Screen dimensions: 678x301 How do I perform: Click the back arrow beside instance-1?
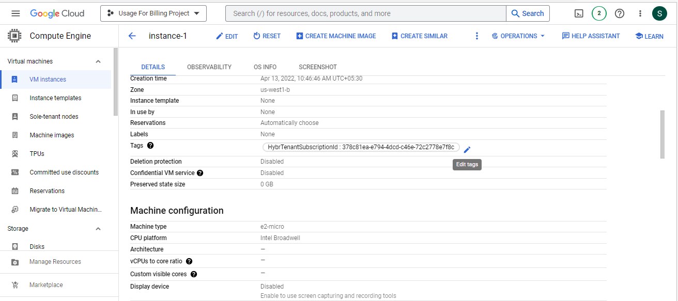[132, 36]
